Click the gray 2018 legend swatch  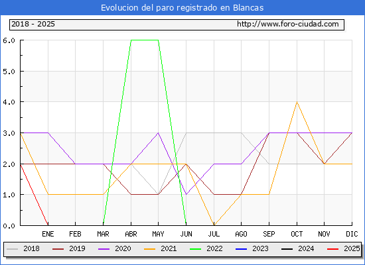(x=12, y=249)
